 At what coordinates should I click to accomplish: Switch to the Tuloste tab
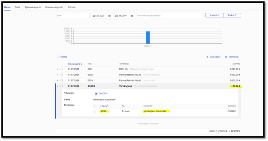[x=71, y=7]
